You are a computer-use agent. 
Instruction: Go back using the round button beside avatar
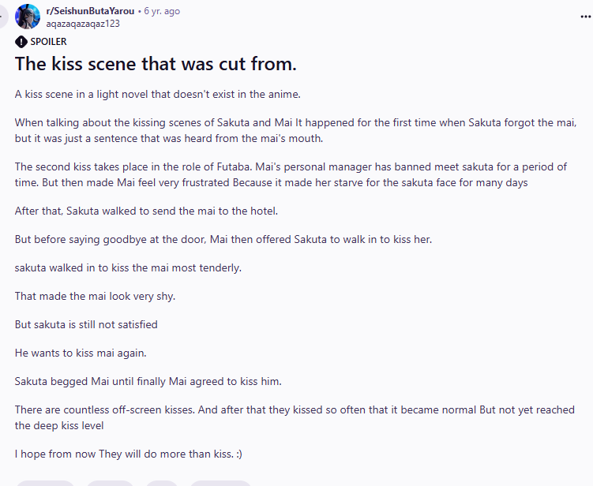[2, 17]
